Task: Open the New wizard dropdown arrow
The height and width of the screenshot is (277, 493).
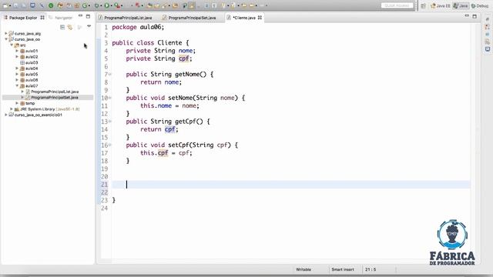Action: [x=10, y=5]
